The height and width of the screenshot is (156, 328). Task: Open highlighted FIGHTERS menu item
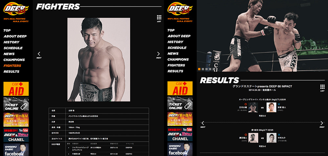tap(12, 66)
